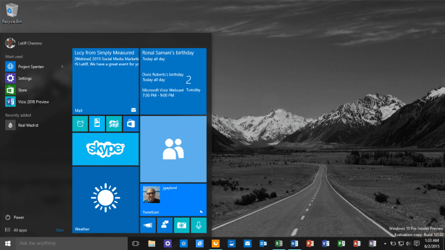Open Task View on the taskbar
The height and width of the screenshot is (250, 445).
135,243
